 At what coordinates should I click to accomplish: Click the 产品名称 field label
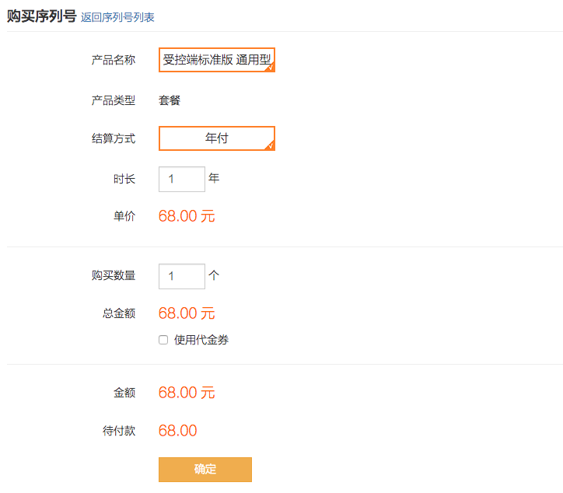[114, 60]
